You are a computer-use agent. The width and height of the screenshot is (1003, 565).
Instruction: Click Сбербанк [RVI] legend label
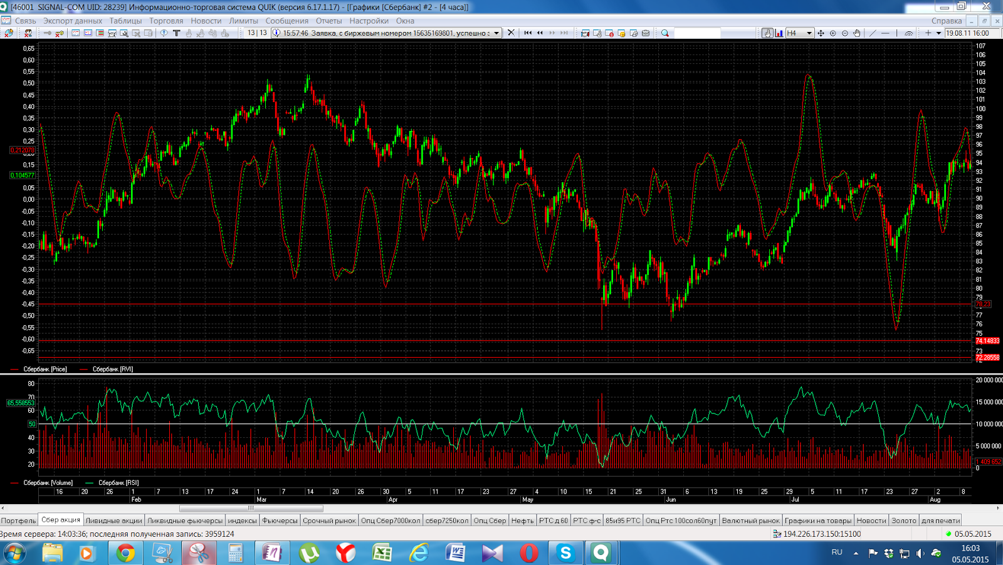113,369
